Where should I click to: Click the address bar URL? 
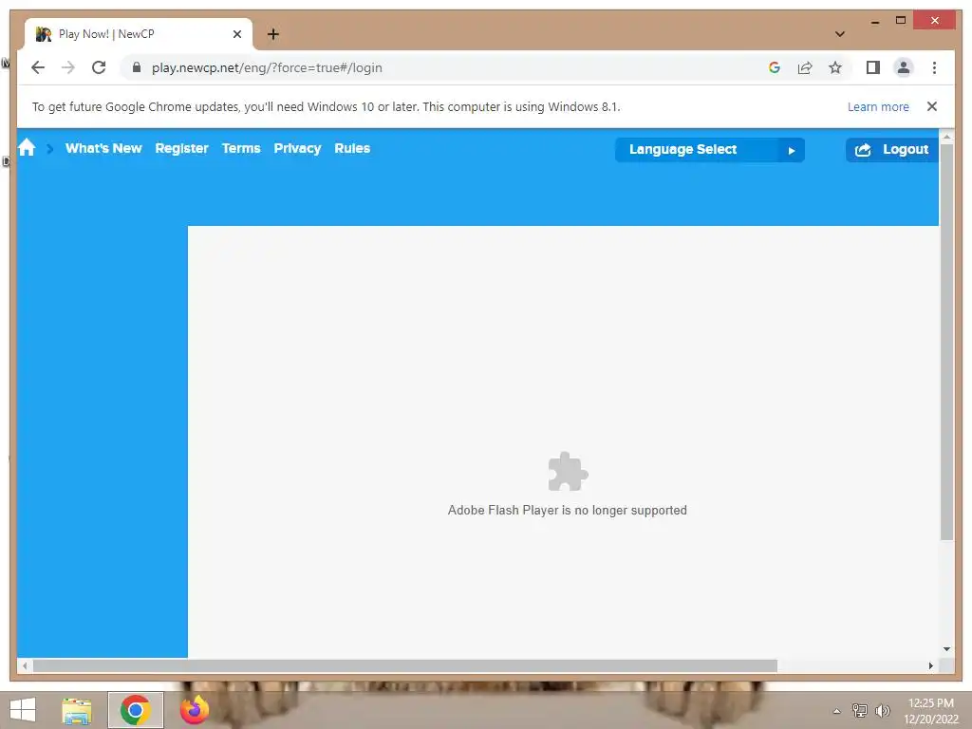(x=267, y=67)
